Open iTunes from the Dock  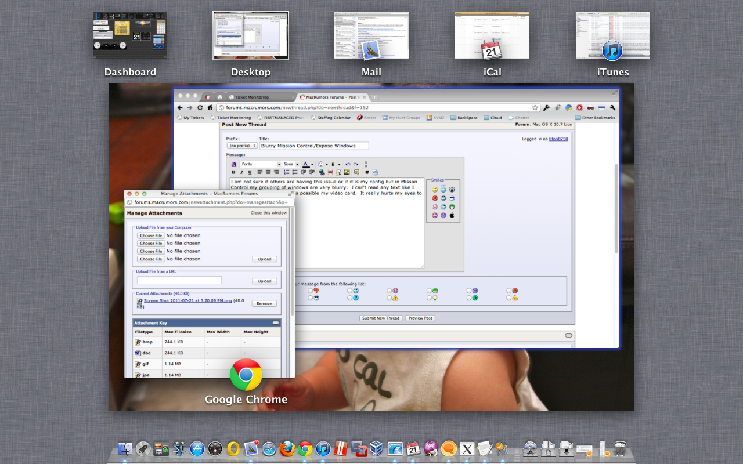point(323,448)
